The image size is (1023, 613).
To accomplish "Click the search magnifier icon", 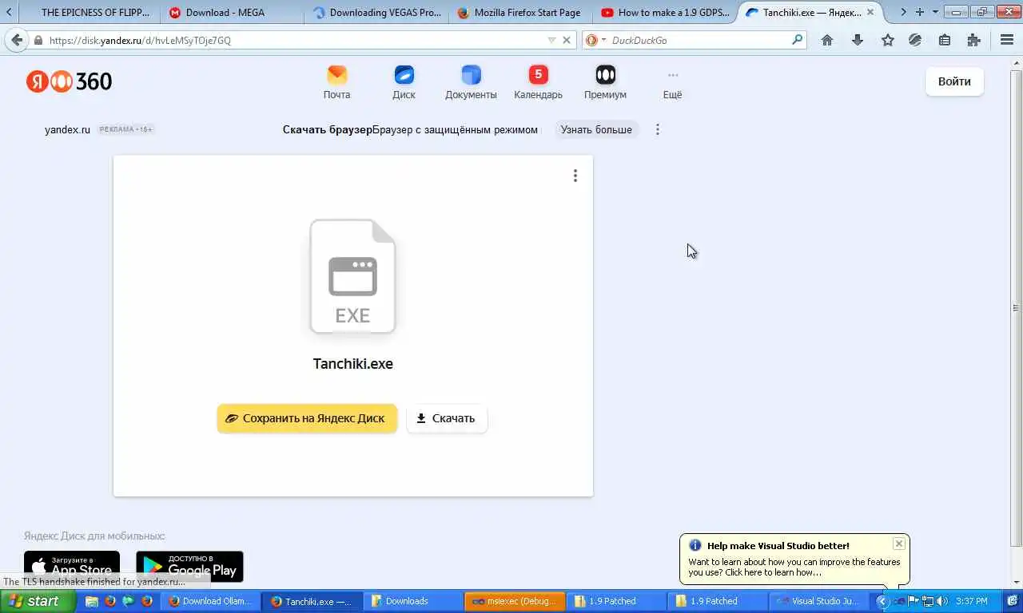I will coord(797,39).
